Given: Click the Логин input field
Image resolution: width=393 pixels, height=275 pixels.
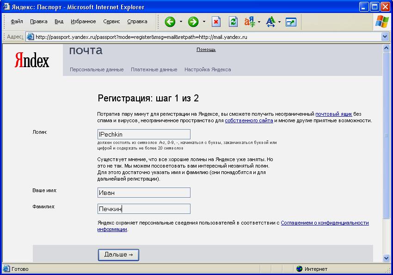Looking at the screenshot, I should 144,134.
